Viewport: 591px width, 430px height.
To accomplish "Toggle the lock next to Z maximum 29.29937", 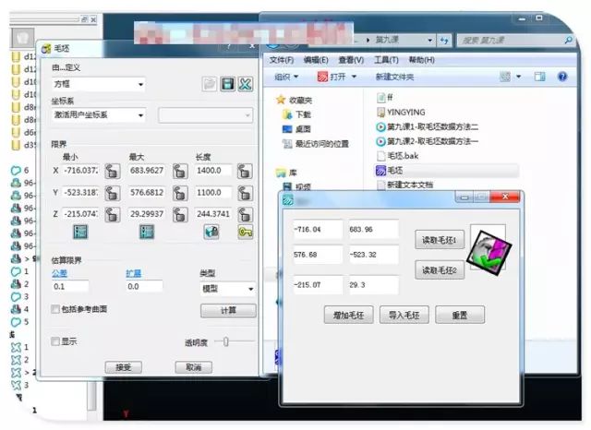I will coord(180,214).
